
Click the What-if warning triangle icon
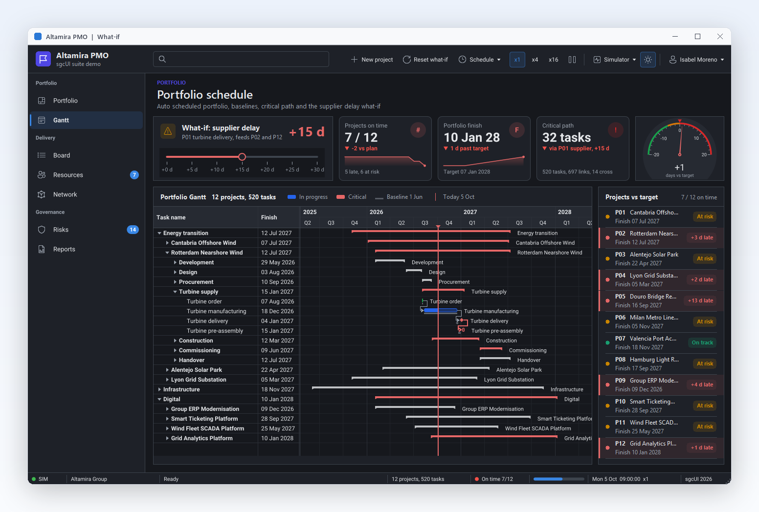pyautogui.click(x=168, y=131)
